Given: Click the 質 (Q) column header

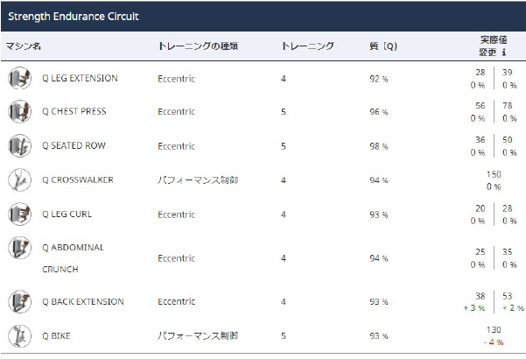Looking at the screenshot, I should click(x=382, y=46).
